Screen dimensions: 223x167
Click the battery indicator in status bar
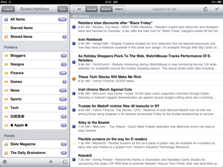220,2
